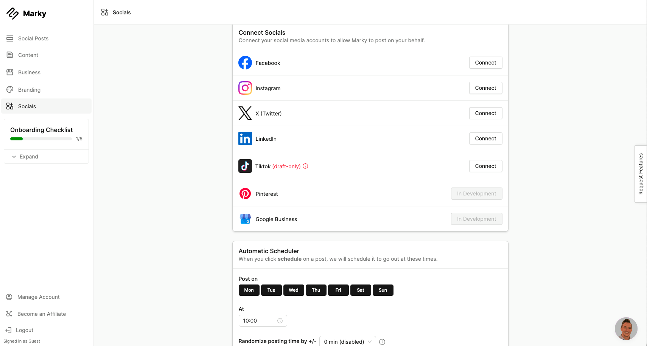Open the support chat avatar bubble
The image size is (647, 346).
pyautogui.click(x=626, y=328)
